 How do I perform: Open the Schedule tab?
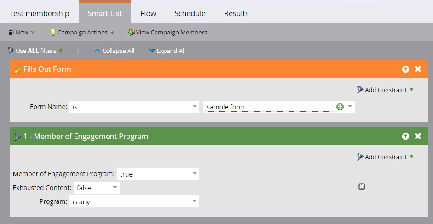click(190, 13)
